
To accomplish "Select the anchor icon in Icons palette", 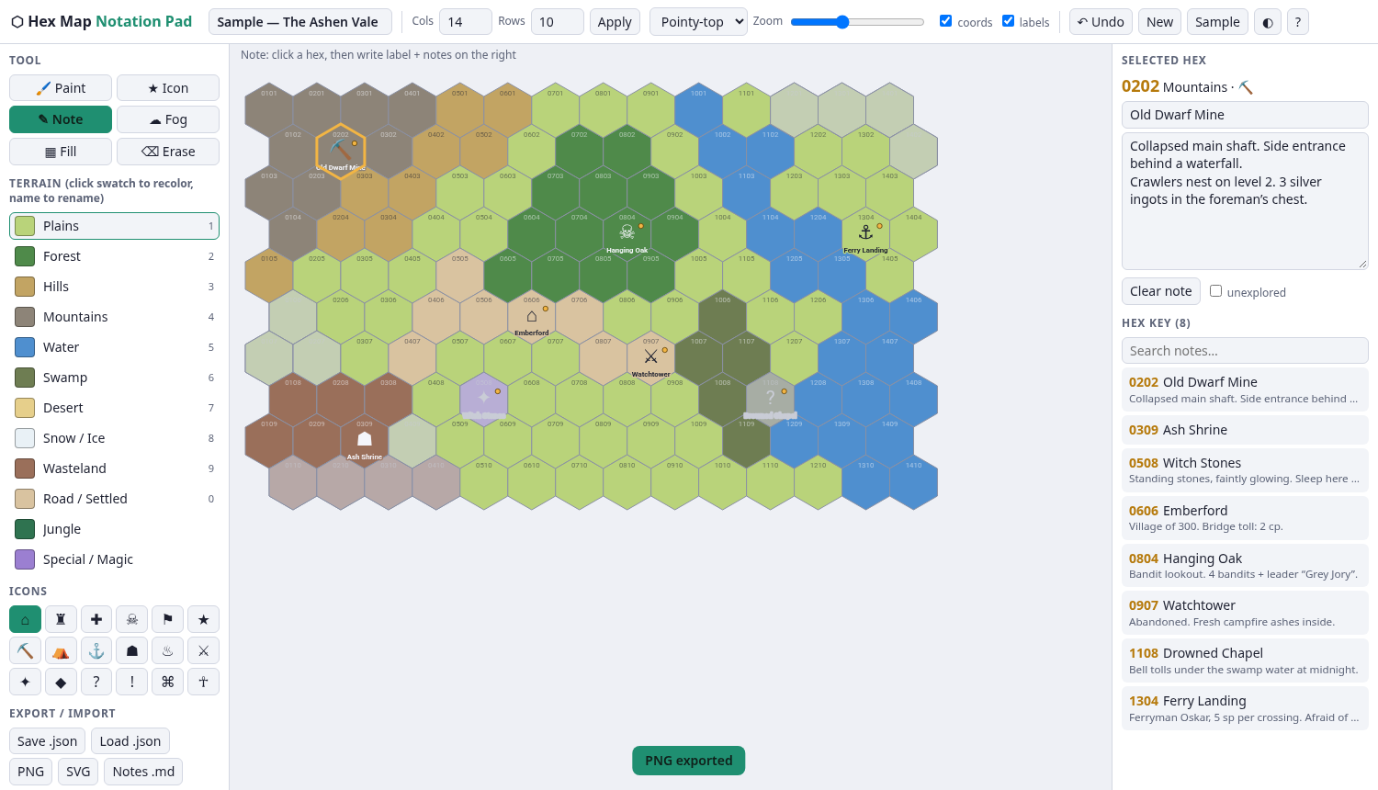I will pos(96,650).
